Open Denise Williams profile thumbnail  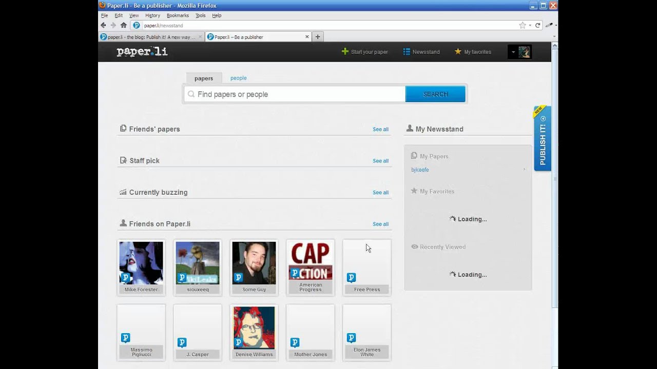(x=254, y=328)
